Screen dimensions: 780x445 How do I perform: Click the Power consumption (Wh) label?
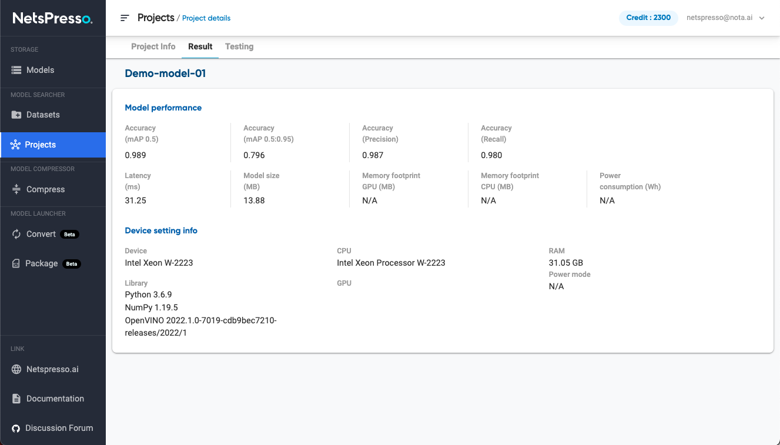[x=630, y=181]
